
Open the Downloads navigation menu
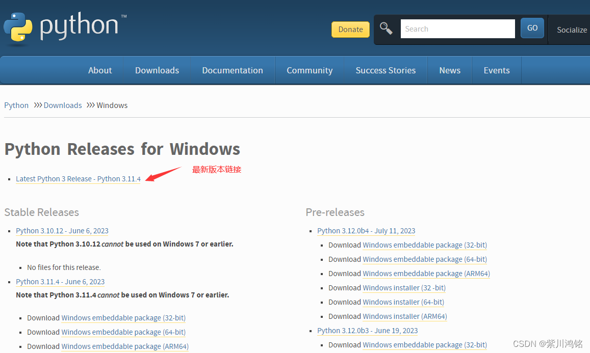pos(157,70)
